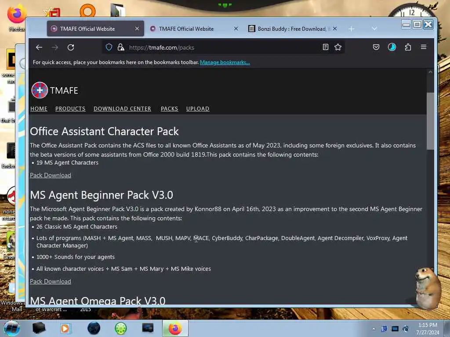Open the Extensions puzzle-piece icon
Screen dimensions: 450x337
click(408, 47)
